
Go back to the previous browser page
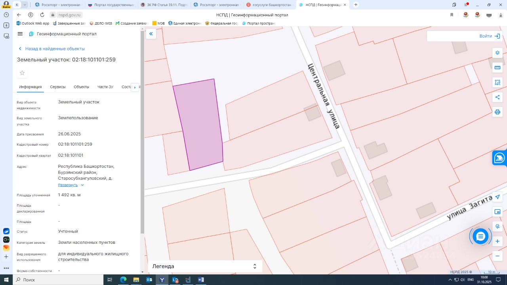click(x=19, y=15)
